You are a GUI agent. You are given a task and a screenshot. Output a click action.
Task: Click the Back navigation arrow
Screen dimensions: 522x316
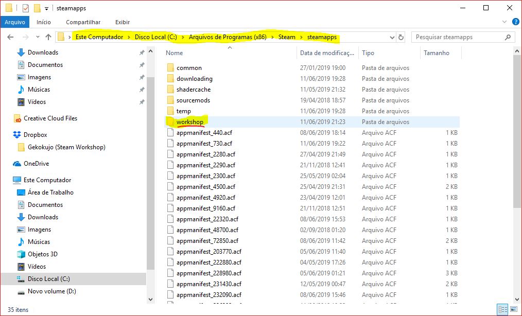10,37
